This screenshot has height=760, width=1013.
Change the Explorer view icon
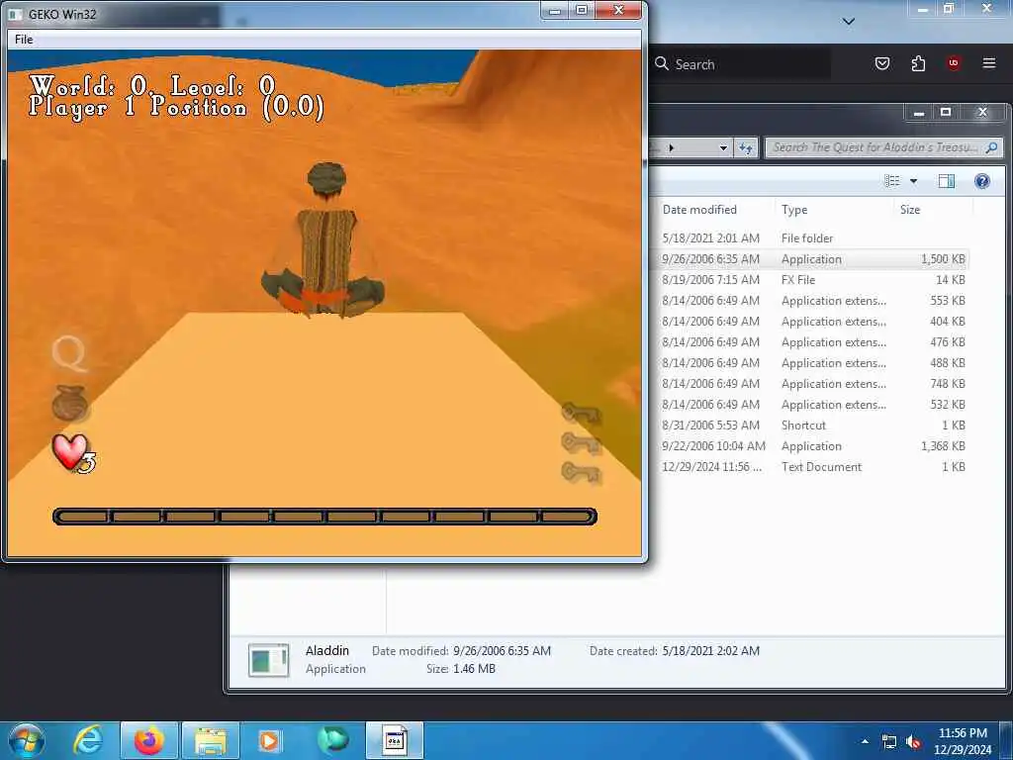tap(892, 181)
